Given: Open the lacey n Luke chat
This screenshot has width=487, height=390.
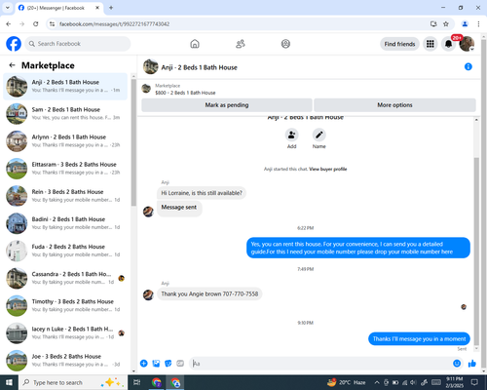Looking at the screenshot, I should (65, 332).
